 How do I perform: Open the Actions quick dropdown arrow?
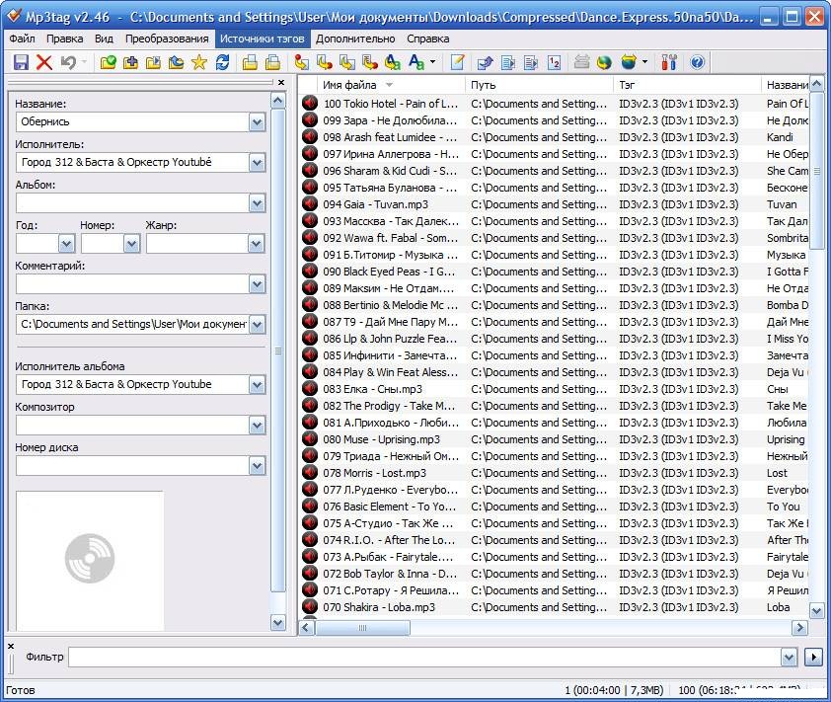433,62
